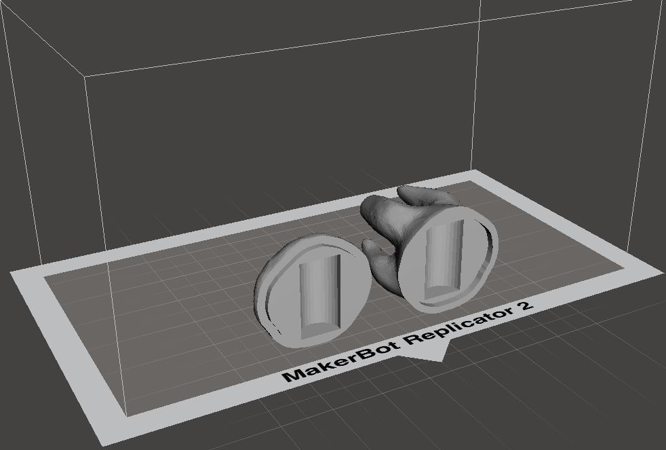Click the MakerBot Replicator 2 label

click(x=408, y=341)
